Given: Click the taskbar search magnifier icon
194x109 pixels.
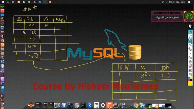Looking at the screenshot, I should click(8, 2).
